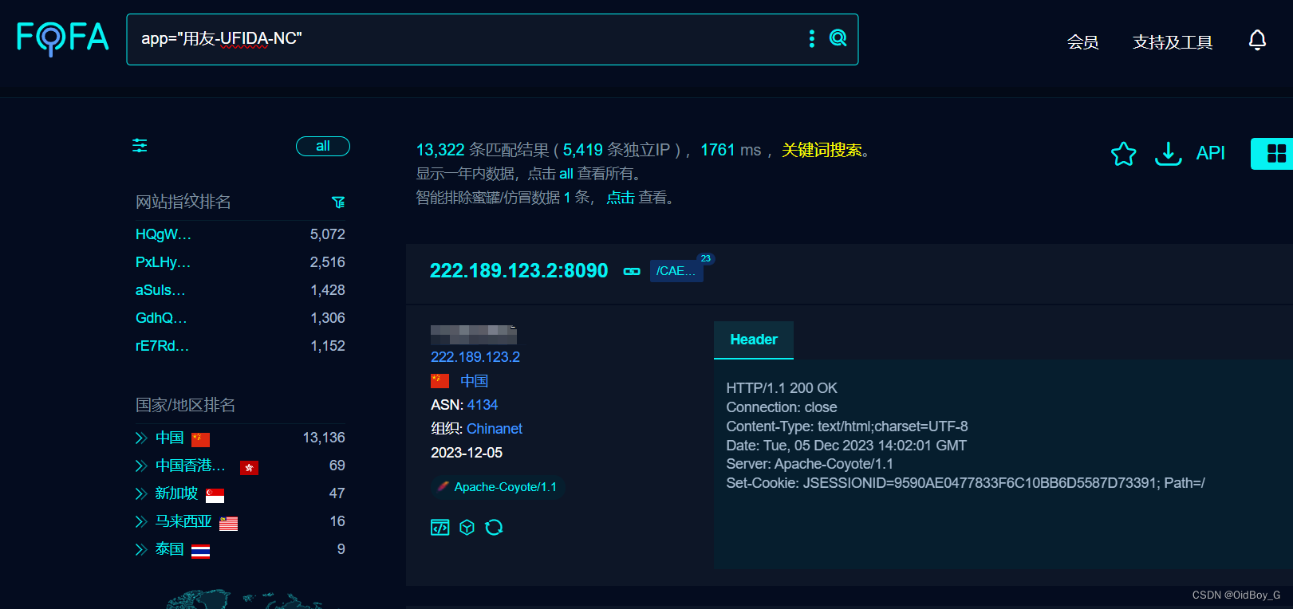Favorite this search with the star icon
Screen dimensions: 1293x609
pyautogui.click(x=1123, y=153)
